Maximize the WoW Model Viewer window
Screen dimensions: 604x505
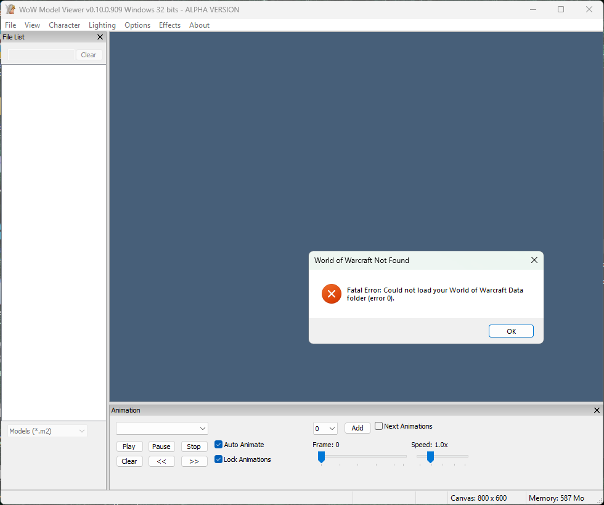pyautogui.click(x=561, y=9)
